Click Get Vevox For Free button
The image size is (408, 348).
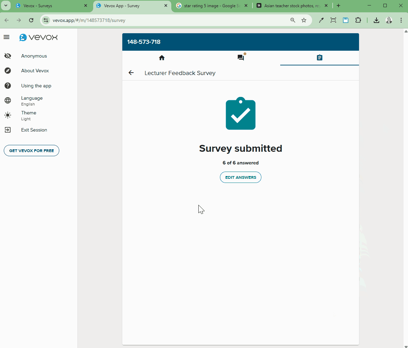32,151
